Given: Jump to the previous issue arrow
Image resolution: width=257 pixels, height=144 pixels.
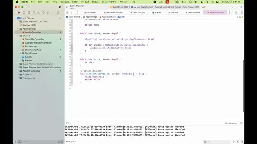Looking at the screenshot, I should [x=237, y=17].
